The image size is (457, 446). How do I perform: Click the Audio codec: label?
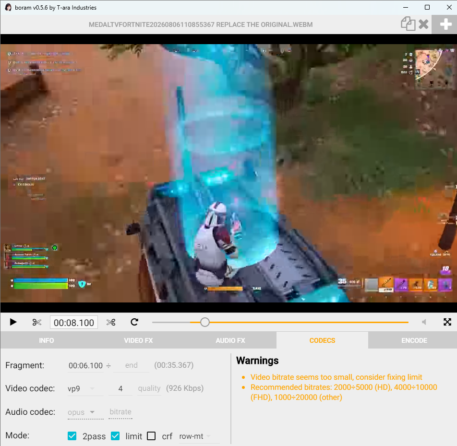coord(30,412)
